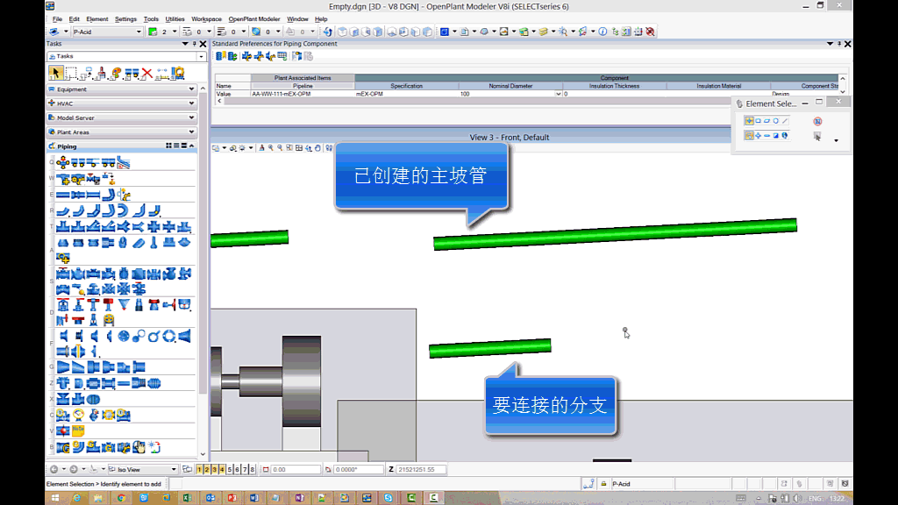The width and height of the screenshot is (898, 505).
Task: Select first tee fitting icon in Piping row T
Action: click(x=63, y=227)
